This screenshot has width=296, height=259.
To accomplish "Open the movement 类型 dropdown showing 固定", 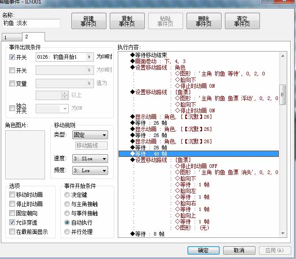I will 90,135.
